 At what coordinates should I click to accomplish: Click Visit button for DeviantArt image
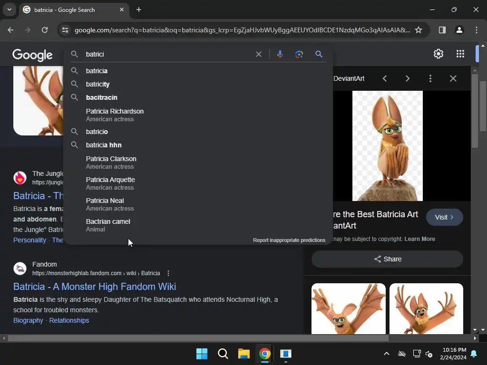[445, 217]
